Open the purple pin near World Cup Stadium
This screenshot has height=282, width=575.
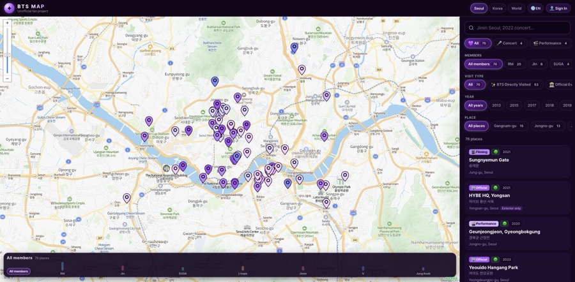tap(145, 137)
